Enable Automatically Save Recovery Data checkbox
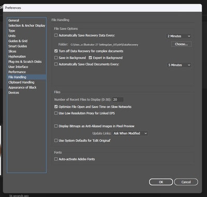Viewport: 207px width, 197px height. click(x=56, y=35)
